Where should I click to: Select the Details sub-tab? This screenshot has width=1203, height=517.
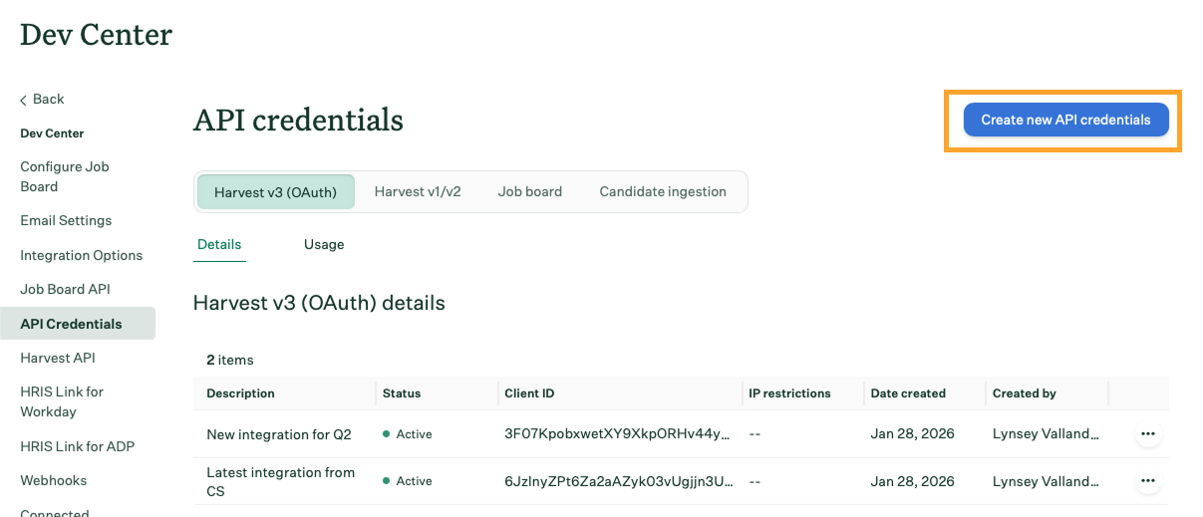[219, 245]
